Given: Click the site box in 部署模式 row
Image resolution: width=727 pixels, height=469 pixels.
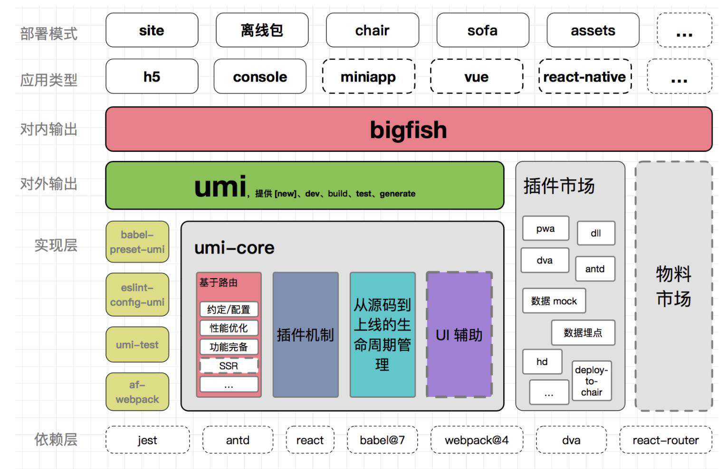Looking at the screenshot, I should coord(152,30).
